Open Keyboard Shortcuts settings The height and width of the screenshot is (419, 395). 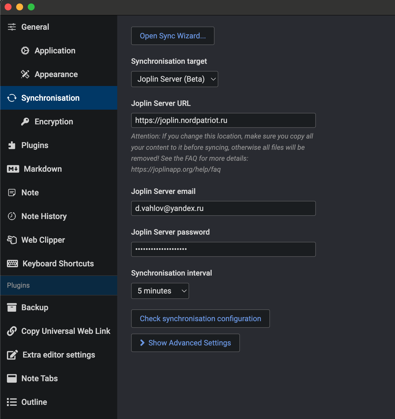coord(59,263)
